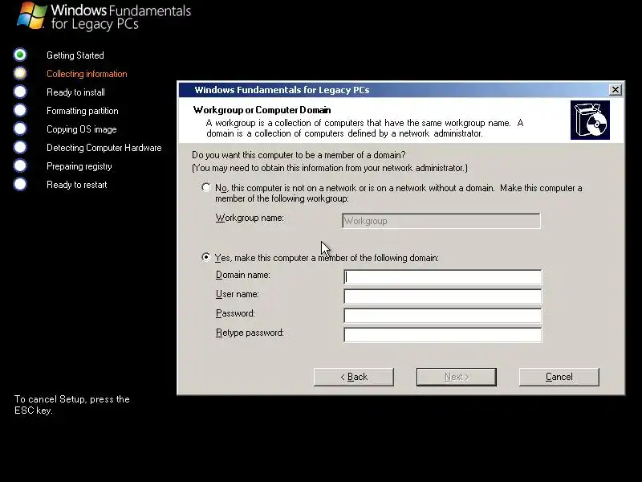The image size is (642, 482).
Task: Click the dialog title bar text
Action: [282, 90]
